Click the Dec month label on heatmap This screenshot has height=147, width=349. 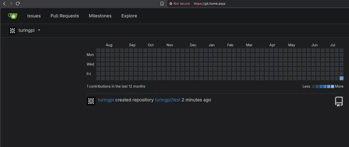pos(193,45)
